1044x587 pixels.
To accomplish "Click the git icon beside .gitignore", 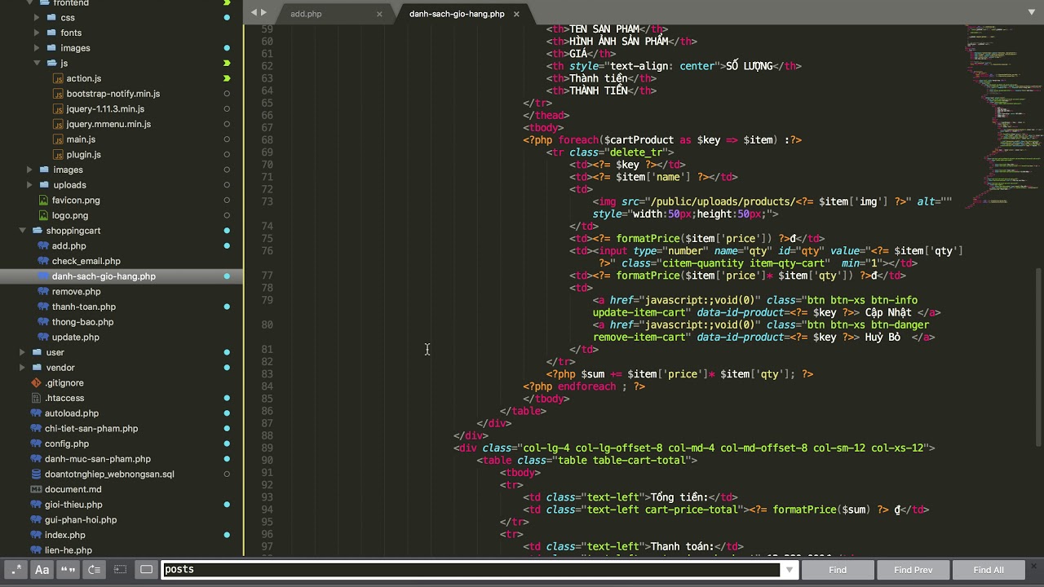I will coord(36,383).
